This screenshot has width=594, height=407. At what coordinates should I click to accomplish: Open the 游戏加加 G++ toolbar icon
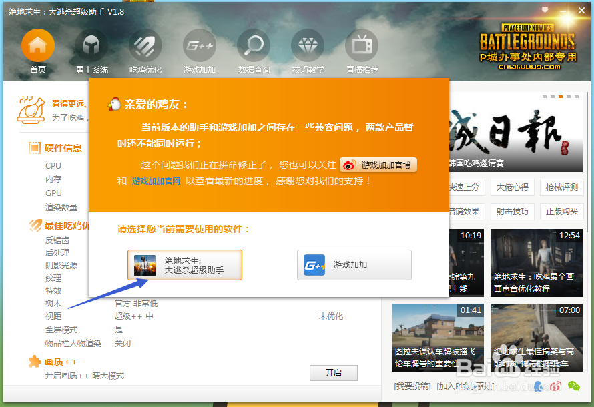click(x=200, y=45)
